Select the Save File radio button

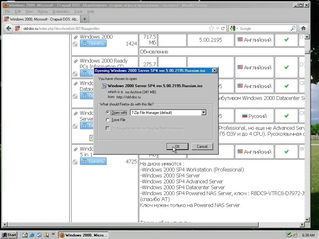click(x=107, y=120)
